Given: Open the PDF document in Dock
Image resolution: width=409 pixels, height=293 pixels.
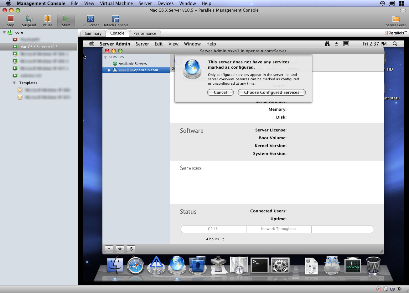Looking at the screenshot, I should tap(311, 266).
